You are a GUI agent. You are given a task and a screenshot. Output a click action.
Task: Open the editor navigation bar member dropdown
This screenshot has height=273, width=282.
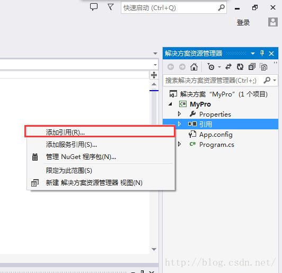[155, 65]
